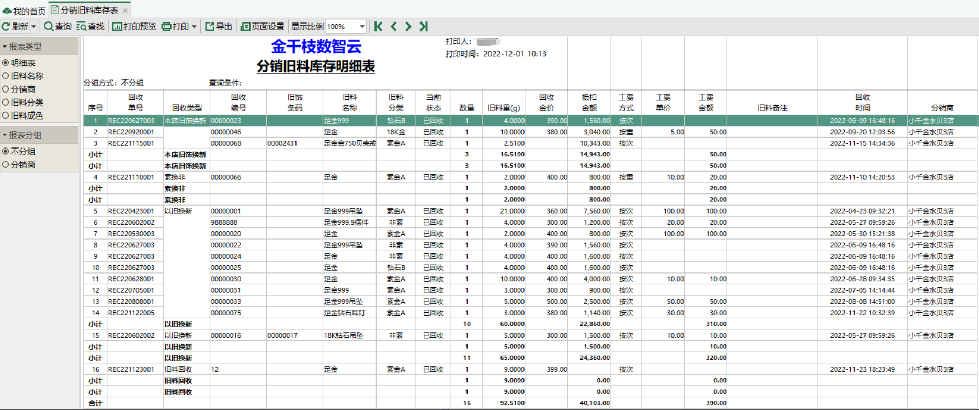Expand the 打印 dropdown arrow
Viewport: 979px width, 410px height.
pyautogui.click(x=194, y=27)
